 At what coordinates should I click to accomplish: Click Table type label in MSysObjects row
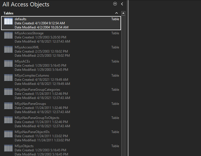point(115,146)
